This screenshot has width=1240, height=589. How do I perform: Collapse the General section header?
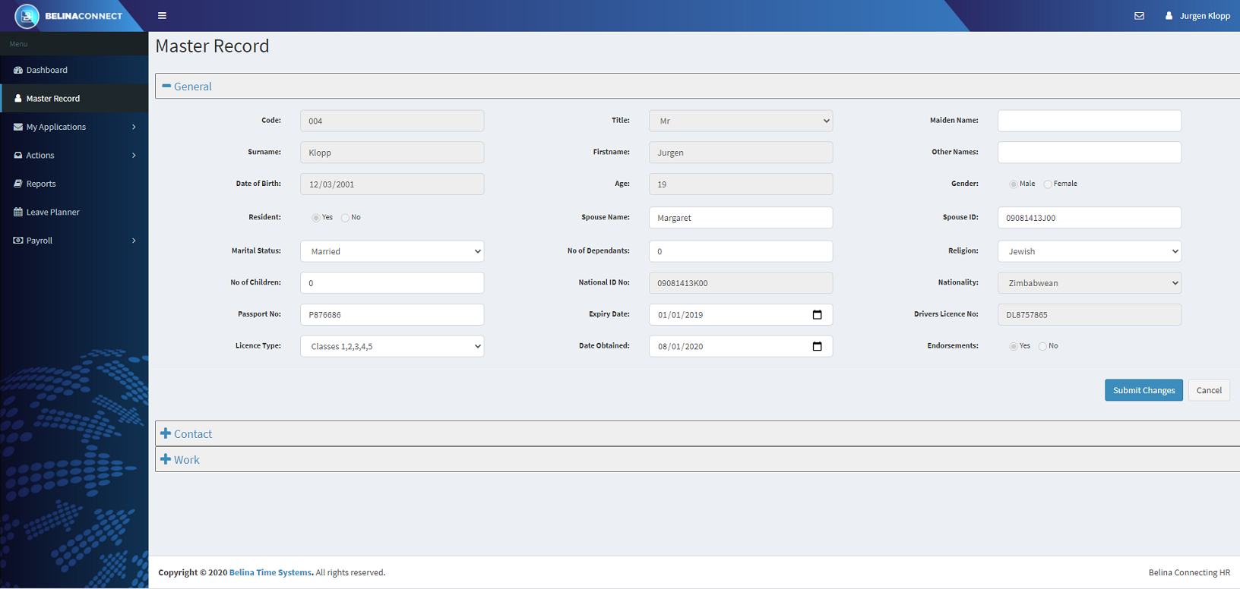click(x=697, y=86)
